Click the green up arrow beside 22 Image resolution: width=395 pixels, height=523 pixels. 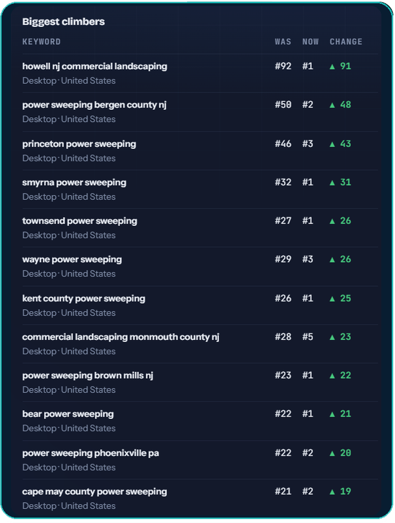(332, 376)
